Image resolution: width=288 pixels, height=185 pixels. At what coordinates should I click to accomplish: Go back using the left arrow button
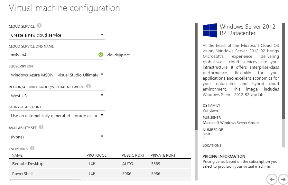click(x=272, y=179)
